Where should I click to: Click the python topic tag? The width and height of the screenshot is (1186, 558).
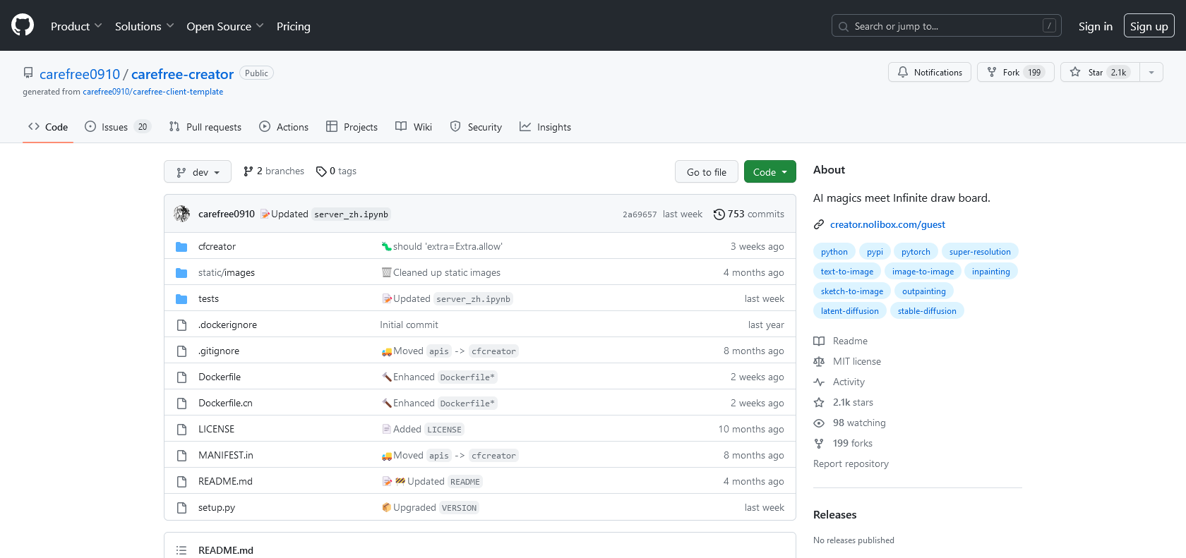[834, 252]
